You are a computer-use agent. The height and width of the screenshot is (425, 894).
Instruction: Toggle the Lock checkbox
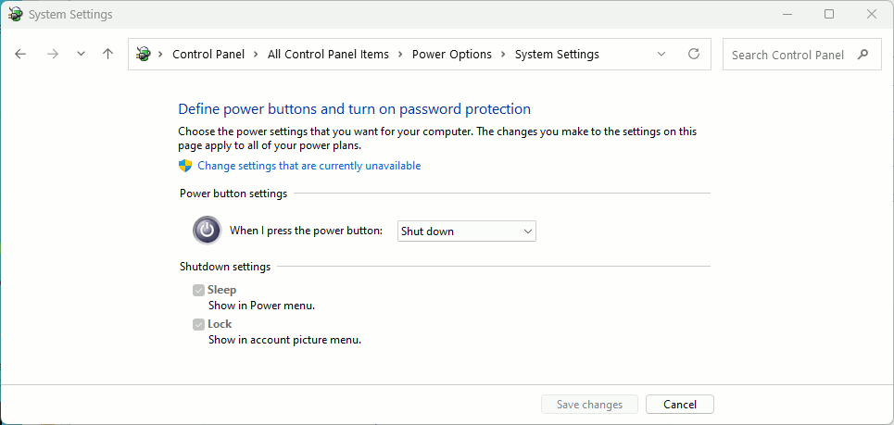click(198, 325)
